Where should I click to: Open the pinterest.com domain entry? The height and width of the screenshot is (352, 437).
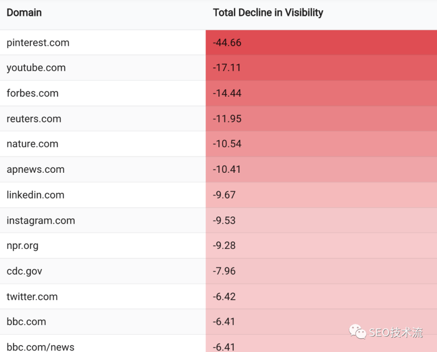[x=38, y=43]
